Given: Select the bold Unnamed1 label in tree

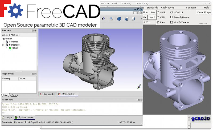Looking at the screenshot, I should click(14, 45).
